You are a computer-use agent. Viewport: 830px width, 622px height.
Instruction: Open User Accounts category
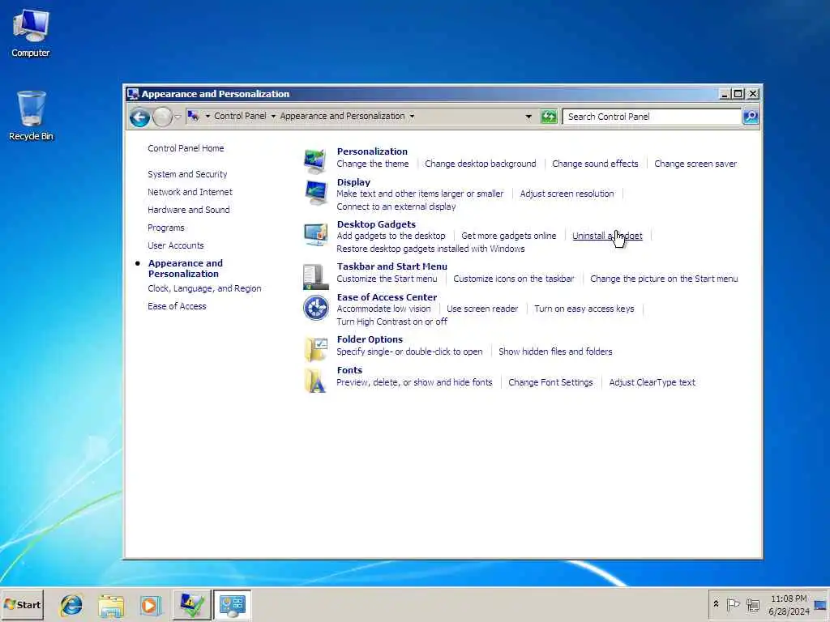click(176, 245)
